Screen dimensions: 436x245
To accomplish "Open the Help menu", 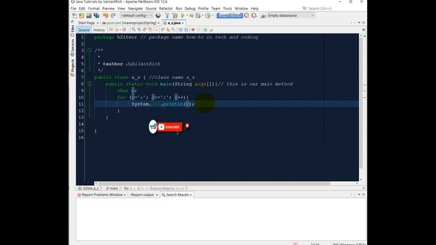I will 254,9.
